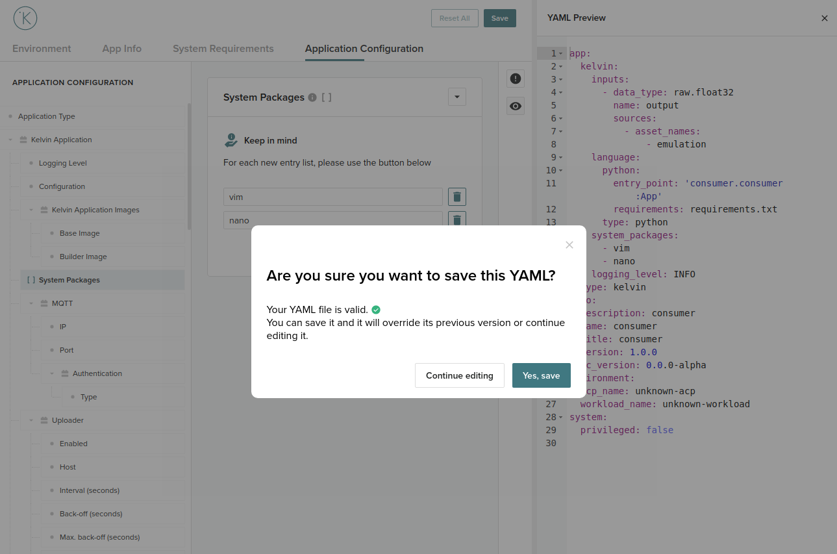
Task: Collapse the Kelvin Application Images node
Action: coord(31,210)
